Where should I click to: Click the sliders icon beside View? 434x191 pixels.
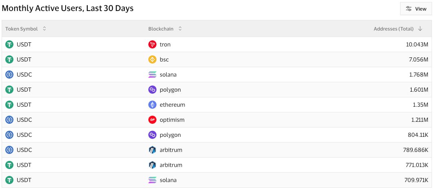click(x=409, y=9)
